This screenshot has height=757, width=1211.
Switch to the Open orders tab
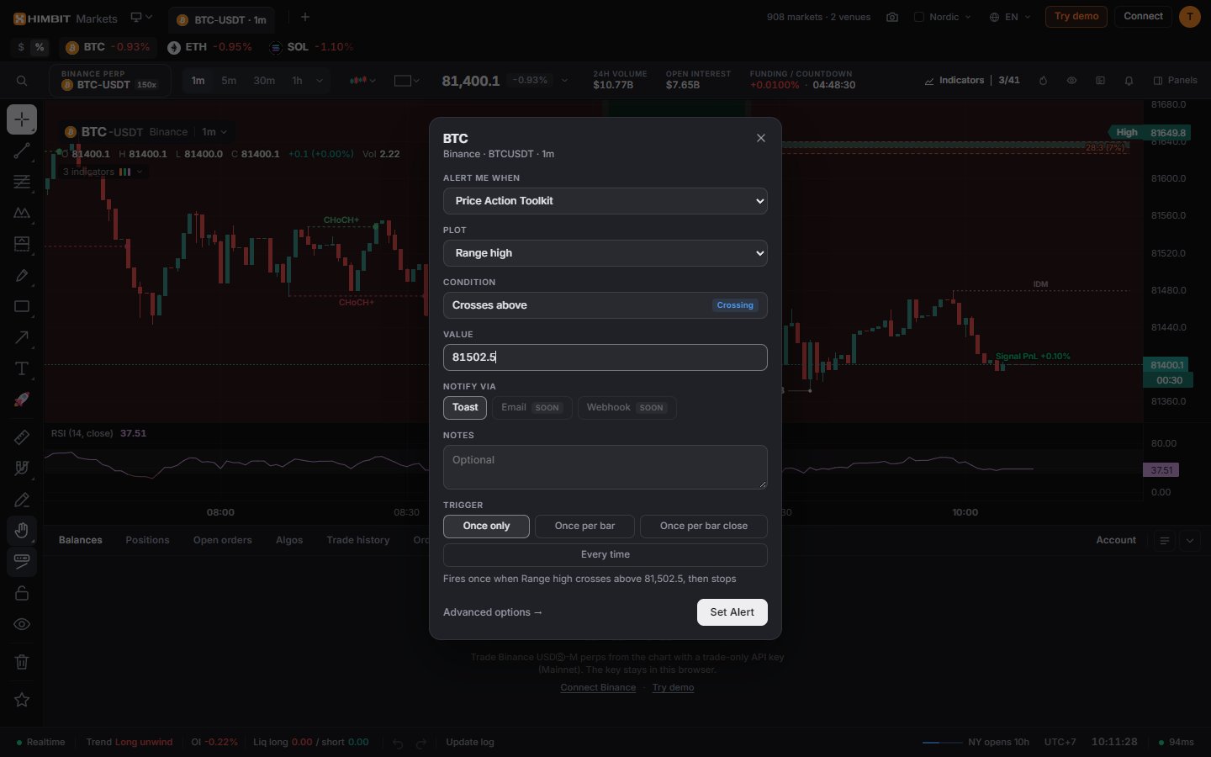point(223,540)
